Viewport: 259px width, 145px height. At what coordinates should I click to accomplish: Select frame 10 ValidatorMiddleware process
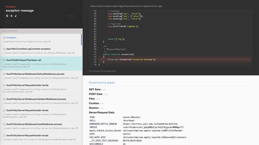[41, 101]
